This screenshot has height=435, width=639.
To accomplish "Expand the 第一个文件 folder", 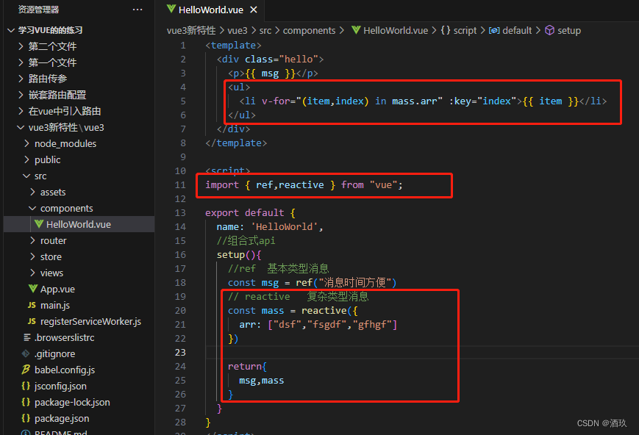I will click(x=21, y=62).
